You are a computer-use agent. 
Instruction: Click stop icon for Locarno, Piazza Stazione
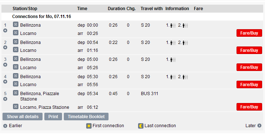[x=16, y=107]
